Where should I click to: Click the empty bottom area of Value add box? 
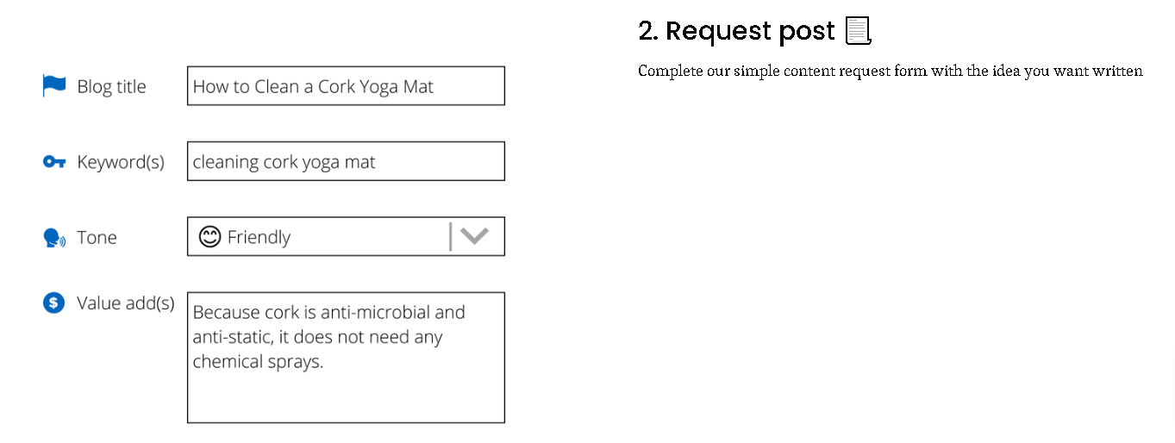click(346, 398)
